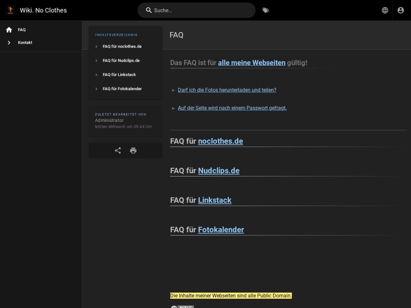
Task: Open the 'alle meine Webseiten' link
Action: (x=252, y=63)
